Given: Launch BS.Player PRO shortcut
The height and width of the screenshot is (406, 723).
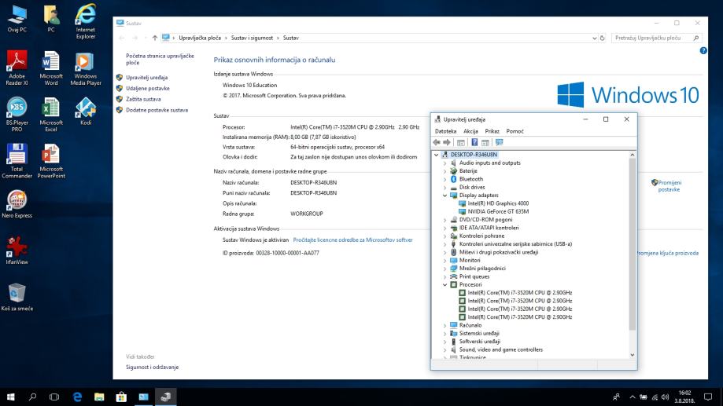Looking at the screenshot, I should [x=17, y=108].
